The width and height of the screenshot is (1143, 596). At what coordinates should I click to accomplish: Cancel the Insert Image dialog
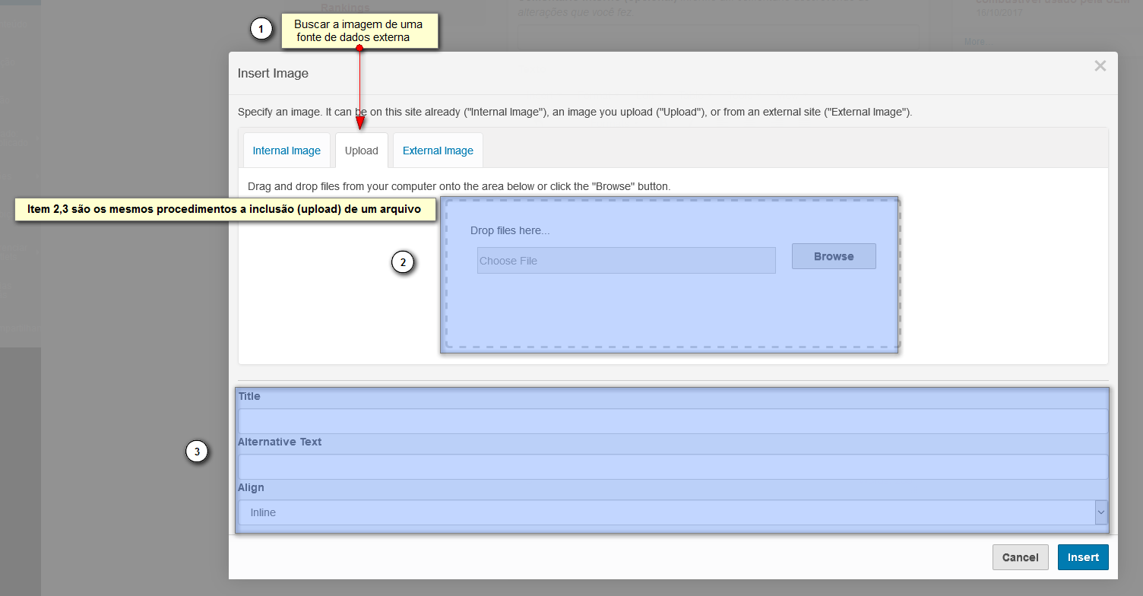(1020, 557)
